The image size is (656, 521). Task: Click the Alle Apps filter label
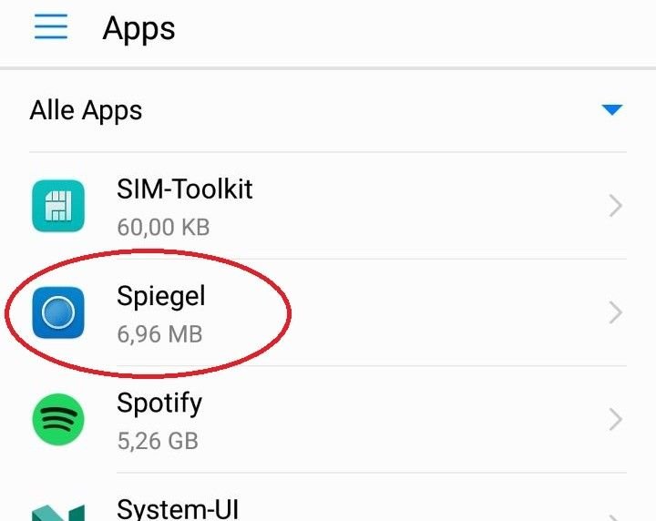[x=87, y=111]
